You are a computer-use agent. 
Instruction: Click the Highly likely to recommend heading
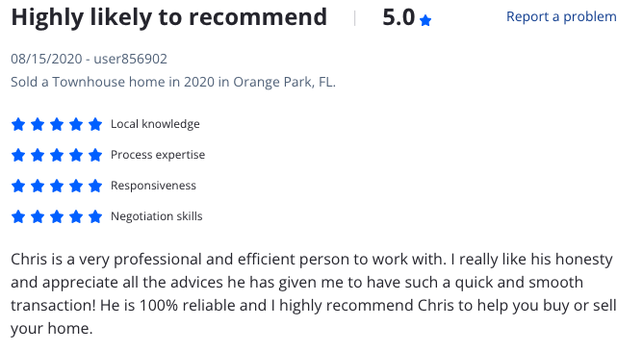tap(169, 17)
